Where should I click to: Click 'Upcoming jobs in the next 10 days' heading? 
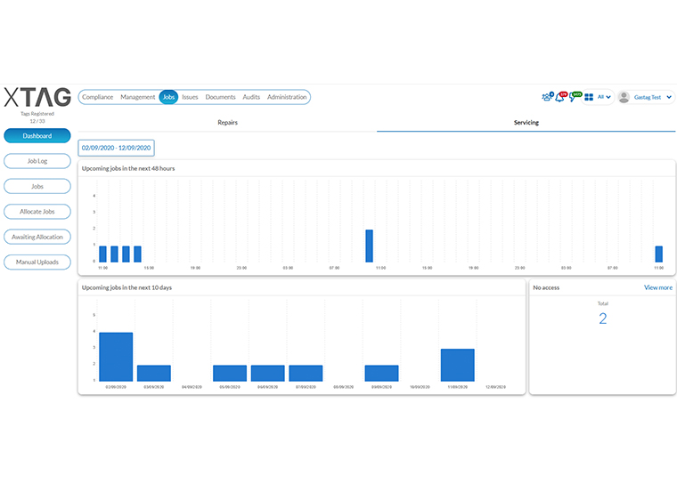[126, 287]
